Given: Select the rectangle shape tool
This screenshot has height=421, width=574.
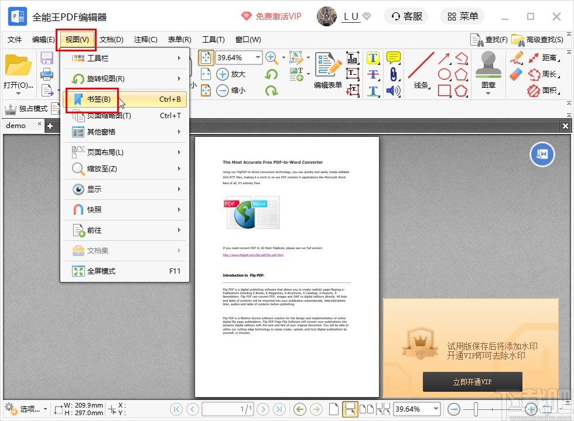Looking at the screenshot, I should click(x=444, y=90).
